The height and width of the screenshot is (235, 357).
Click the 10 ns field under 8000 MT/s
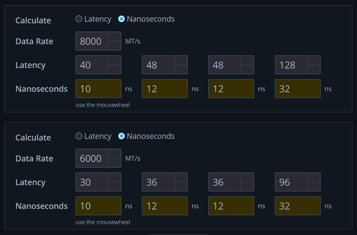(98, 89)
